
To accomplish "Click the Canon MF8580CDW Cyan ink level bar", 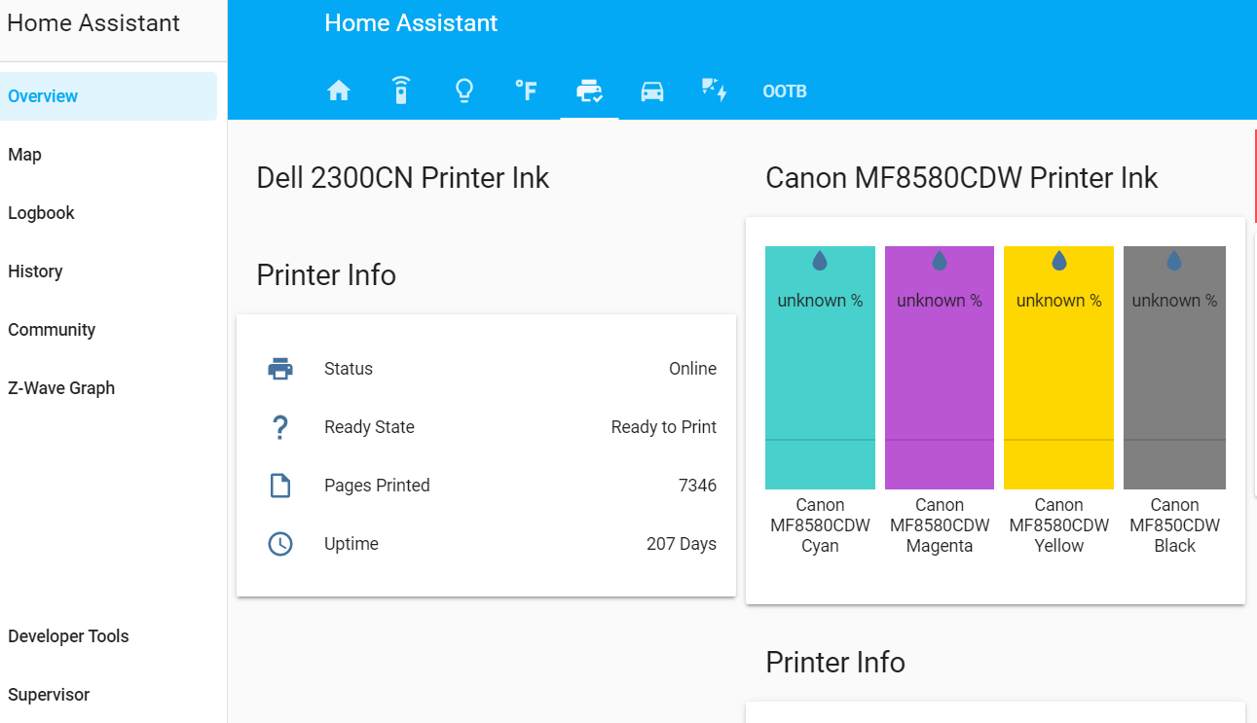I will 820,367.
